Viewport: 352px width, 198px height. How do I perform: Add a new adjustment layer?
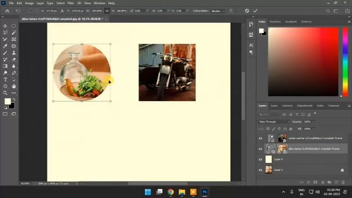point(322,182)
